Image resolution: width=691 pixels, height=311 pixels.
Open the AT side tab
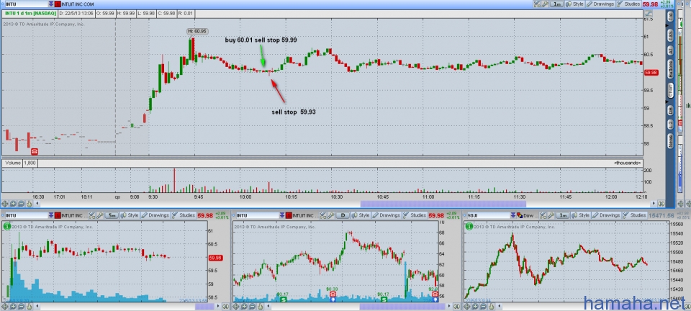click(x=670, y=50)
